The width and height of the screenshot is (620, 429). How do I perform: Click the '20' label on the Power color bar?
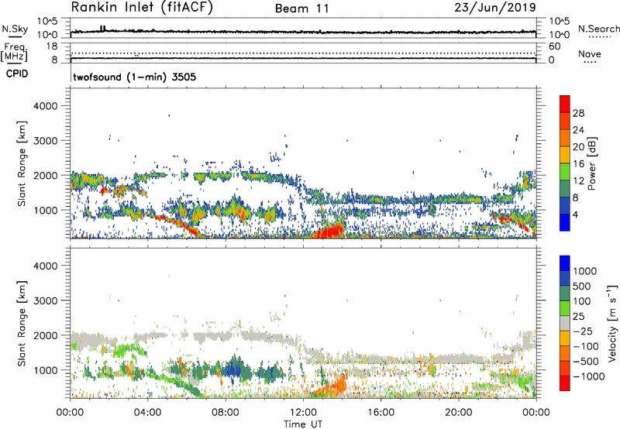click(578, 147)
